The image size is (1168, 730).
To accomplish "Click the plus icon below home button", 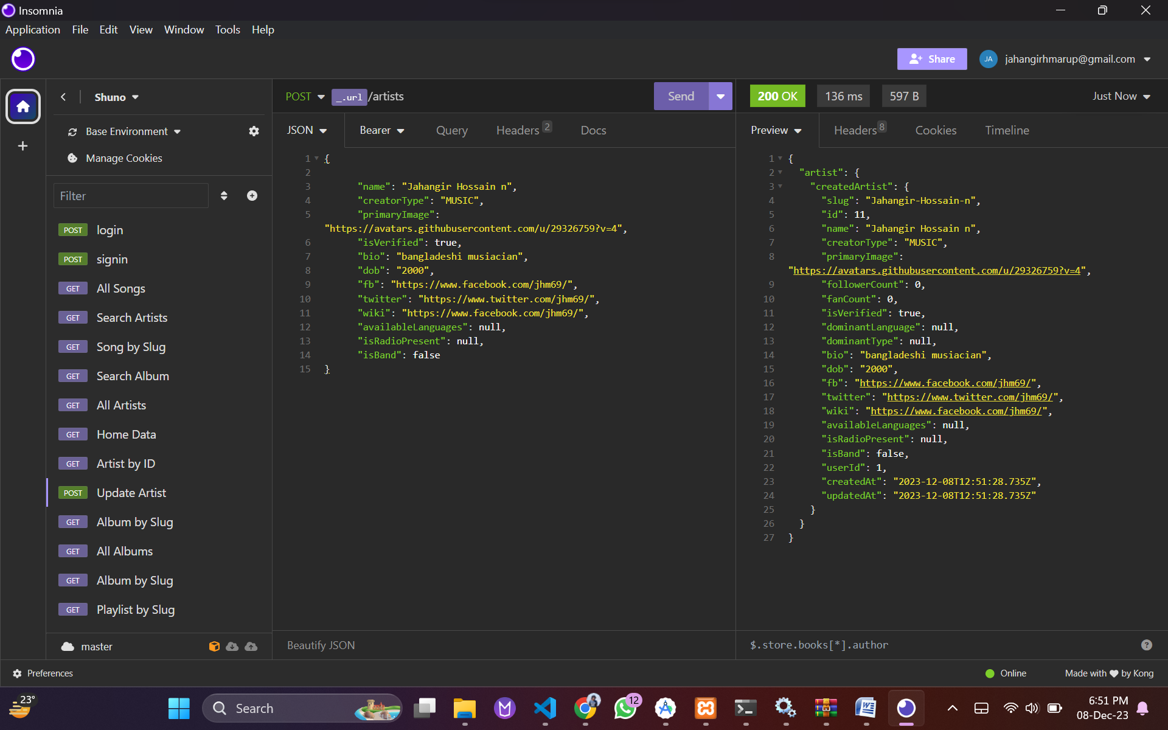I will pos(23,146).
